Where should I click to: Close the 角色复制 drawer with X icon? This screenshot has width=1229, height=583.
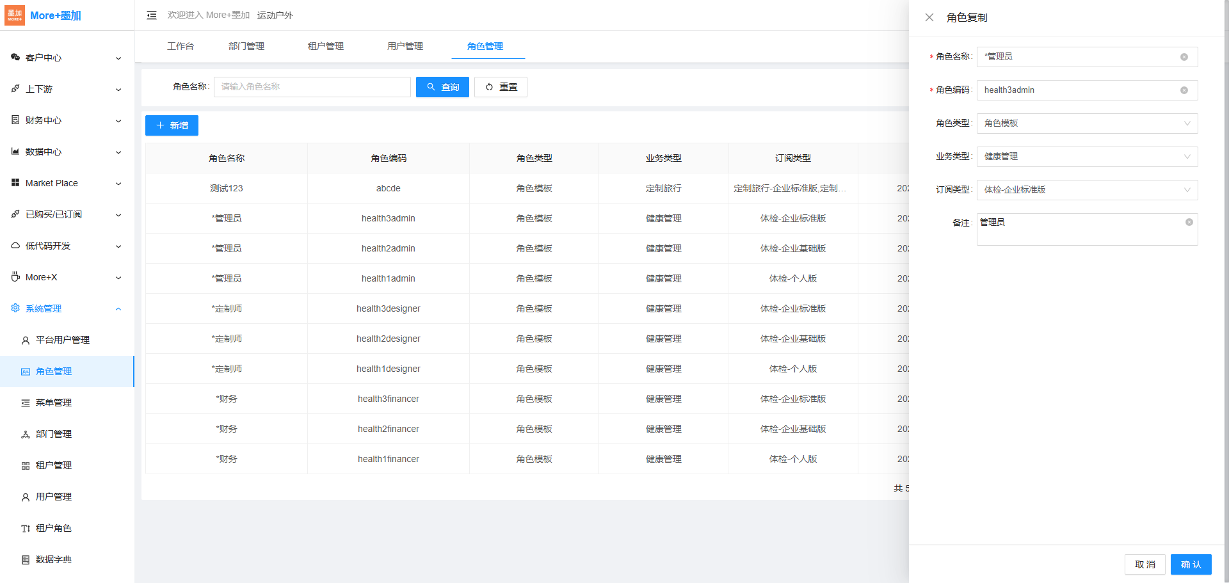tap(929, 17)
